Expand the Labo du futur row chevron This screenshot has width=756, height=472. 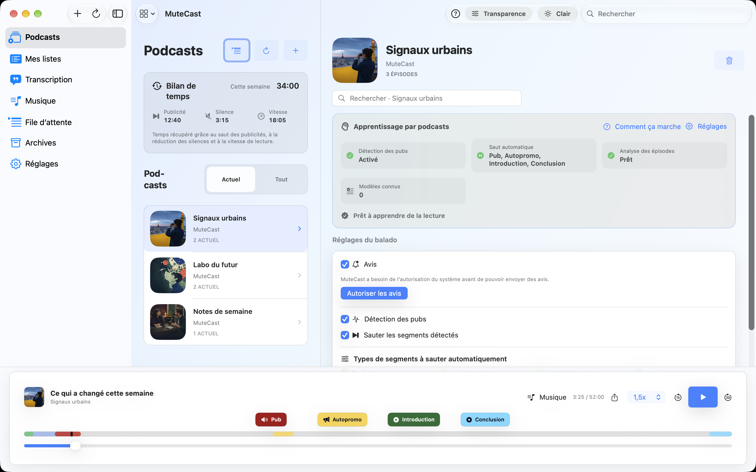point(299,275)
